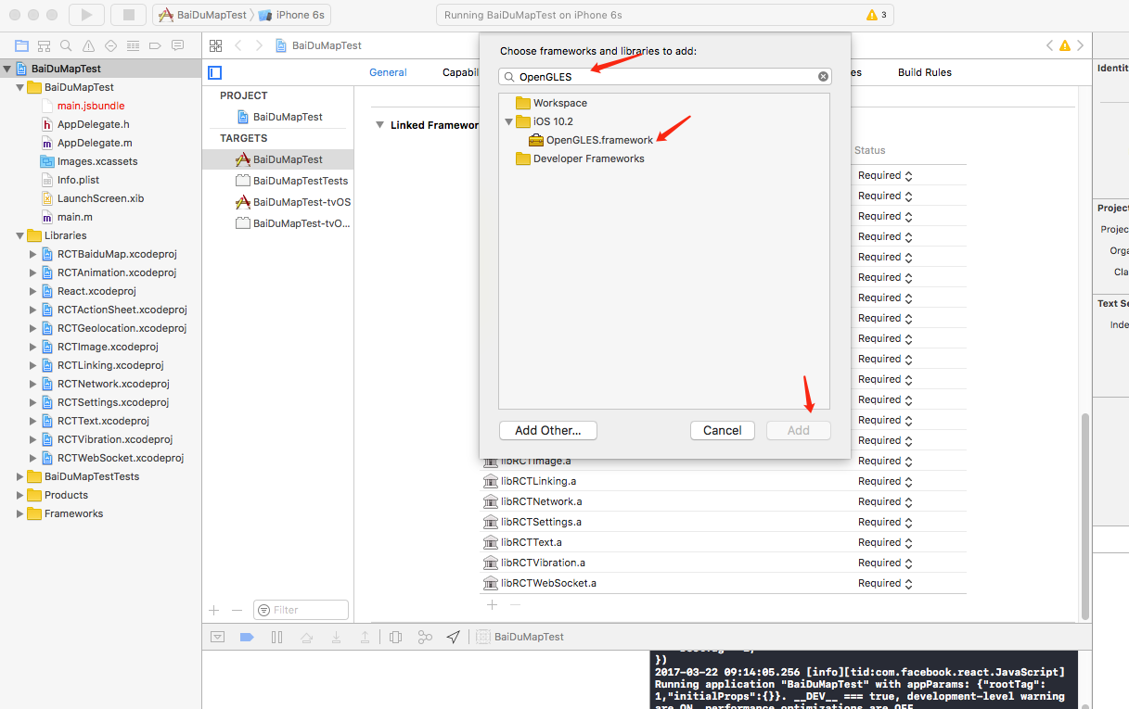Switch to the General tab
Viewport: 1129px width, 709px height.
(x=388, y=72)
